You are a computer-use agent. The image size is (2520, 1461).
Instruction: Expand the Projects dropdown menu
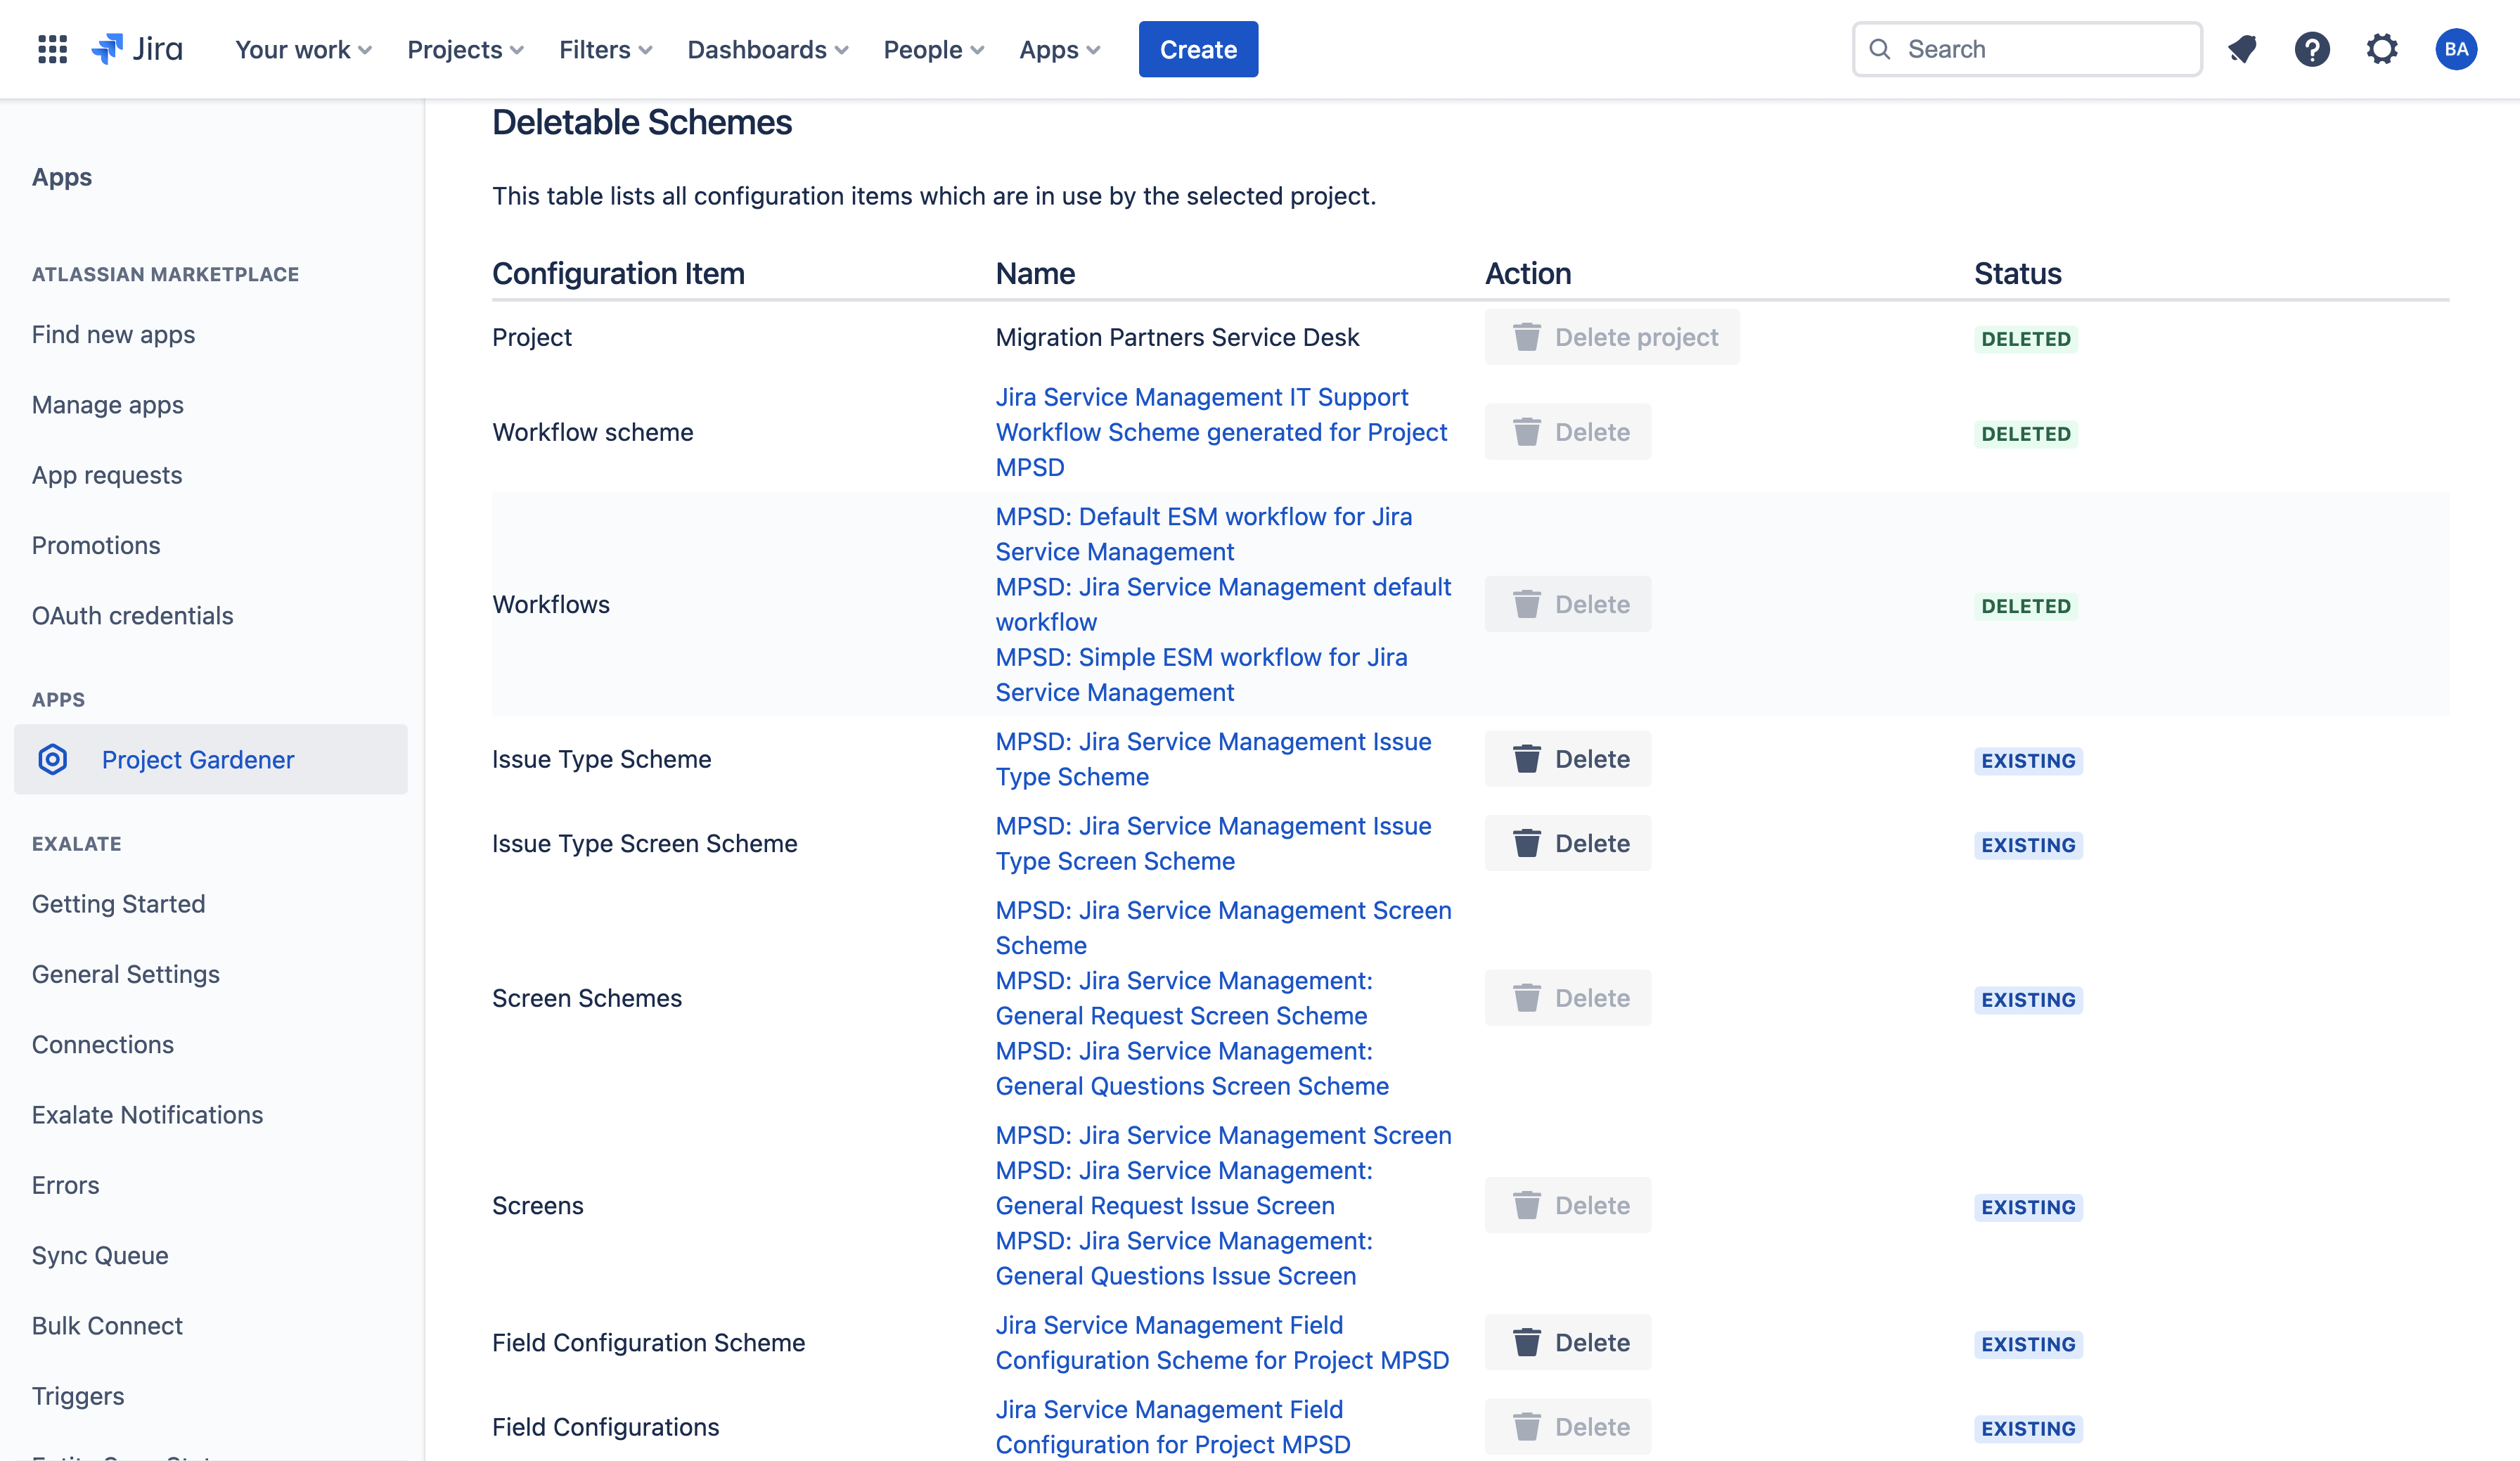click(x=465, y=49)
